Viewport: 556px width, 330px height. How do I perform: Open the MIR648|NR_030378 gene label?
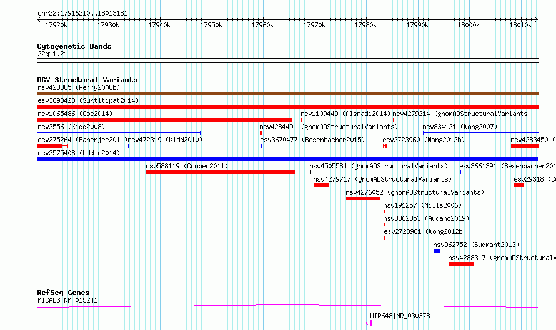[x=400, y=316]
